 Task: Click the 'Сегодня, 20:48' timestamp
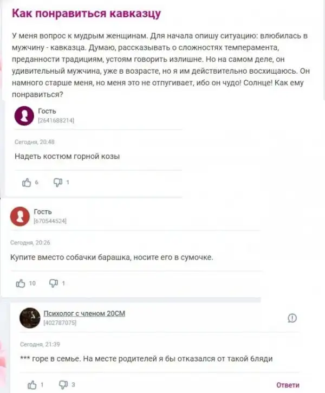click(x=35, y=142)
